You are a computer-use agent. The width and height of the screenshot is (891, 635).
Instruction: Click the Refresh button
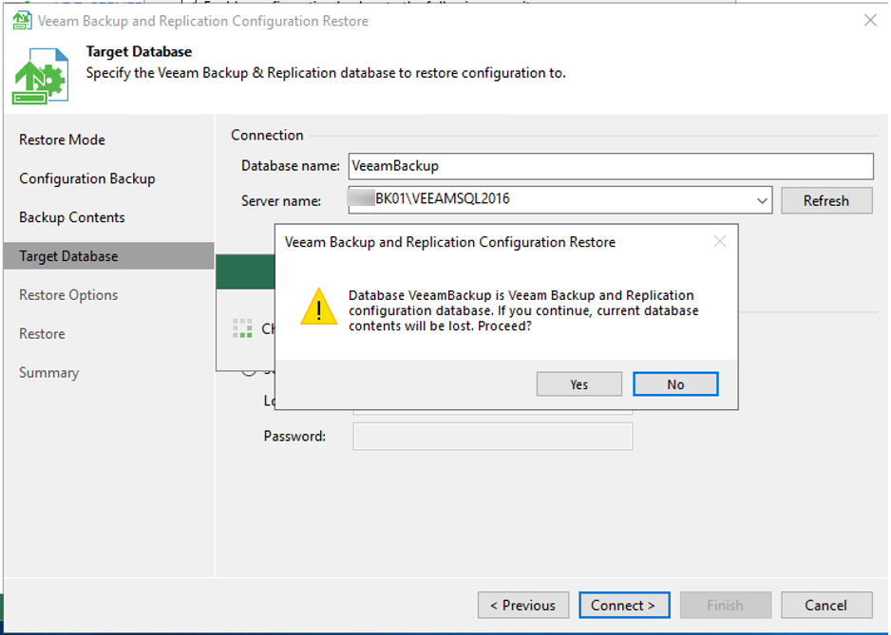826,200
